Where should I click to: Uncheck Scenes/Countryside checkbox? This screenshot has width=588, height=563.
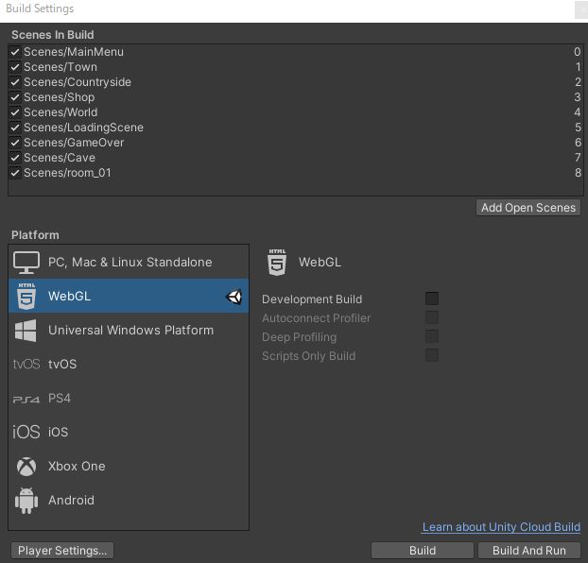[x=15, y=82]
